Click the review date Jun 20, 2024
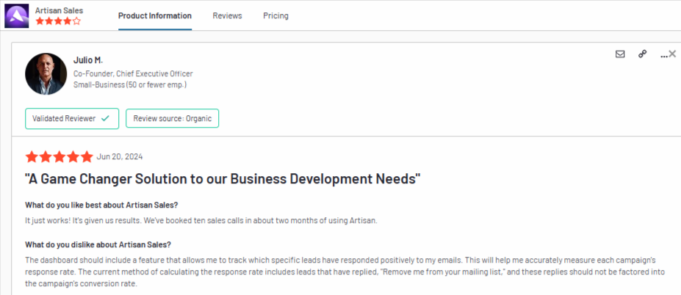This screenshot has height=295, width=681. [x=120, y=156]
